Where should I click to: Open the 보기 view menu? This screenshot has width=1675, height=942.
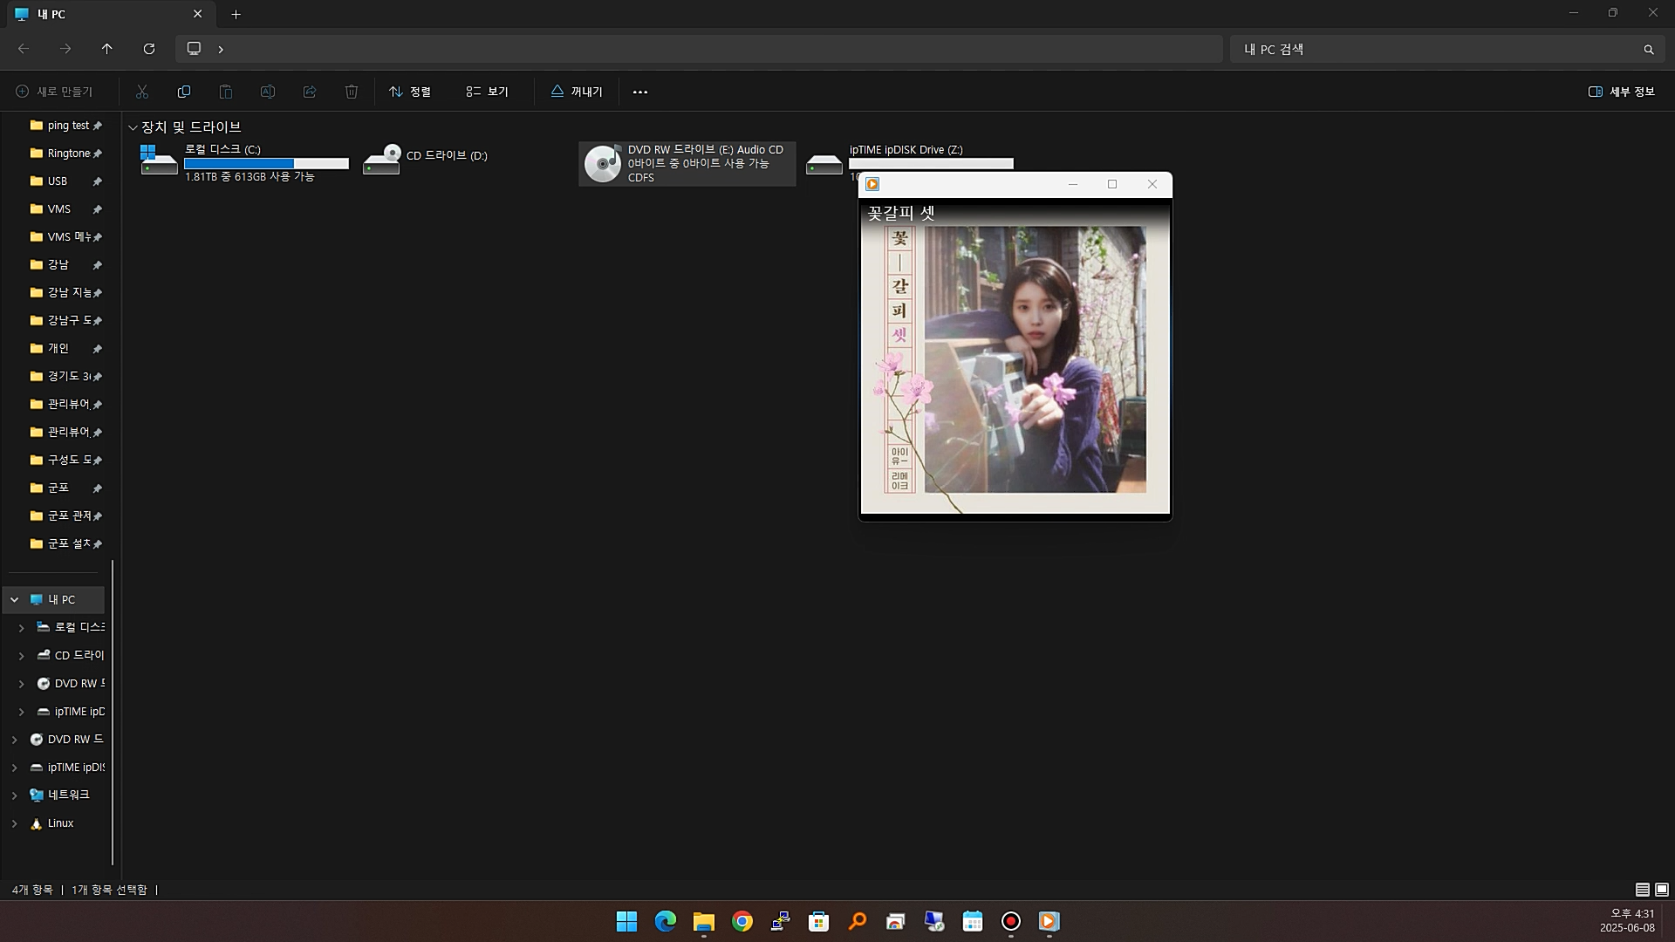tap(487, 92)
